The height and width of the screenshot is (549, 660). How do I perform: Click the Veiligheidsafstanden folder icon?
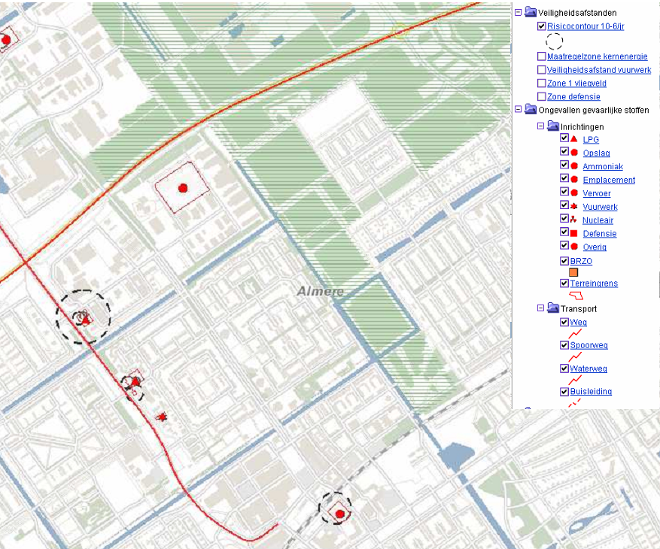click(x=531, y=12)
